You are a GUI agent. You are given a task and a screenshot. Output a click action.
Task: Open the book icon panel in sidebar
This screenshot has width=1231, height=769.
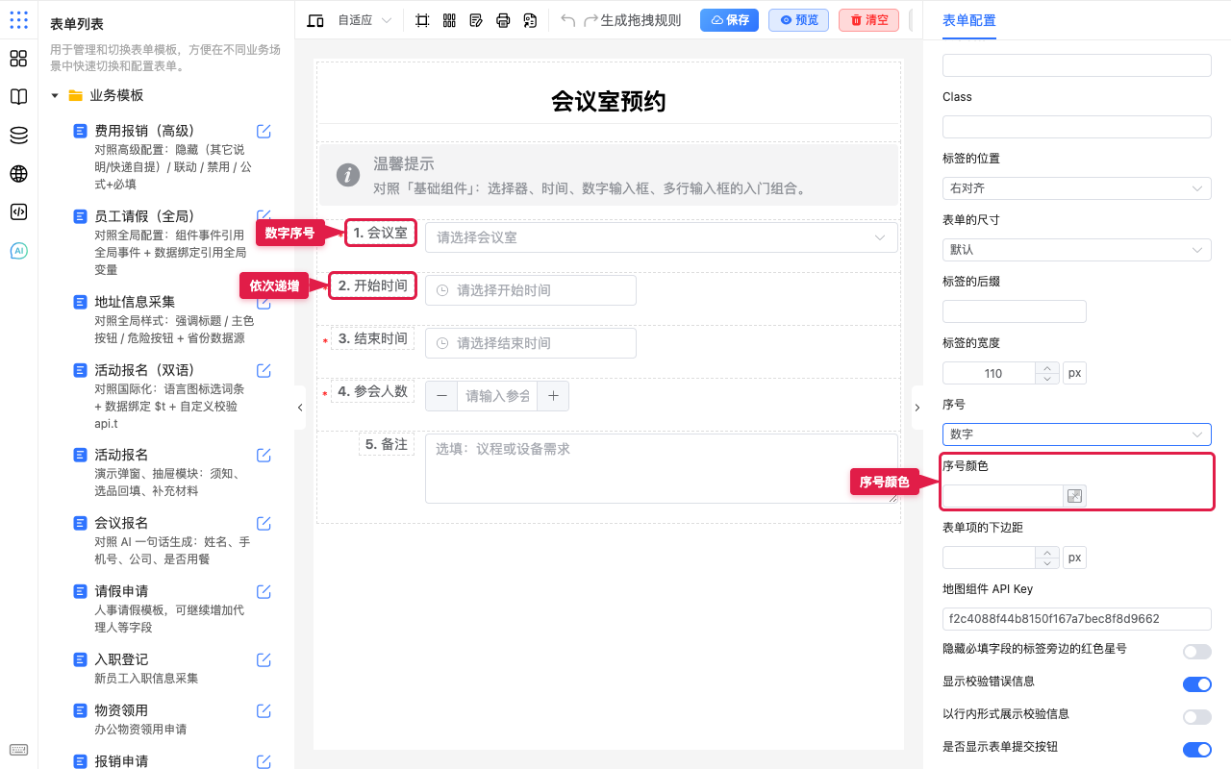coord(18,97)
